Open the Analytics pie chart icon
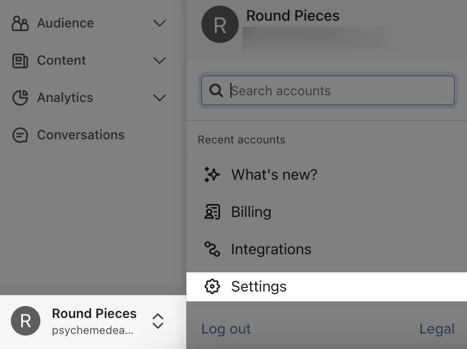 (20, 97)
